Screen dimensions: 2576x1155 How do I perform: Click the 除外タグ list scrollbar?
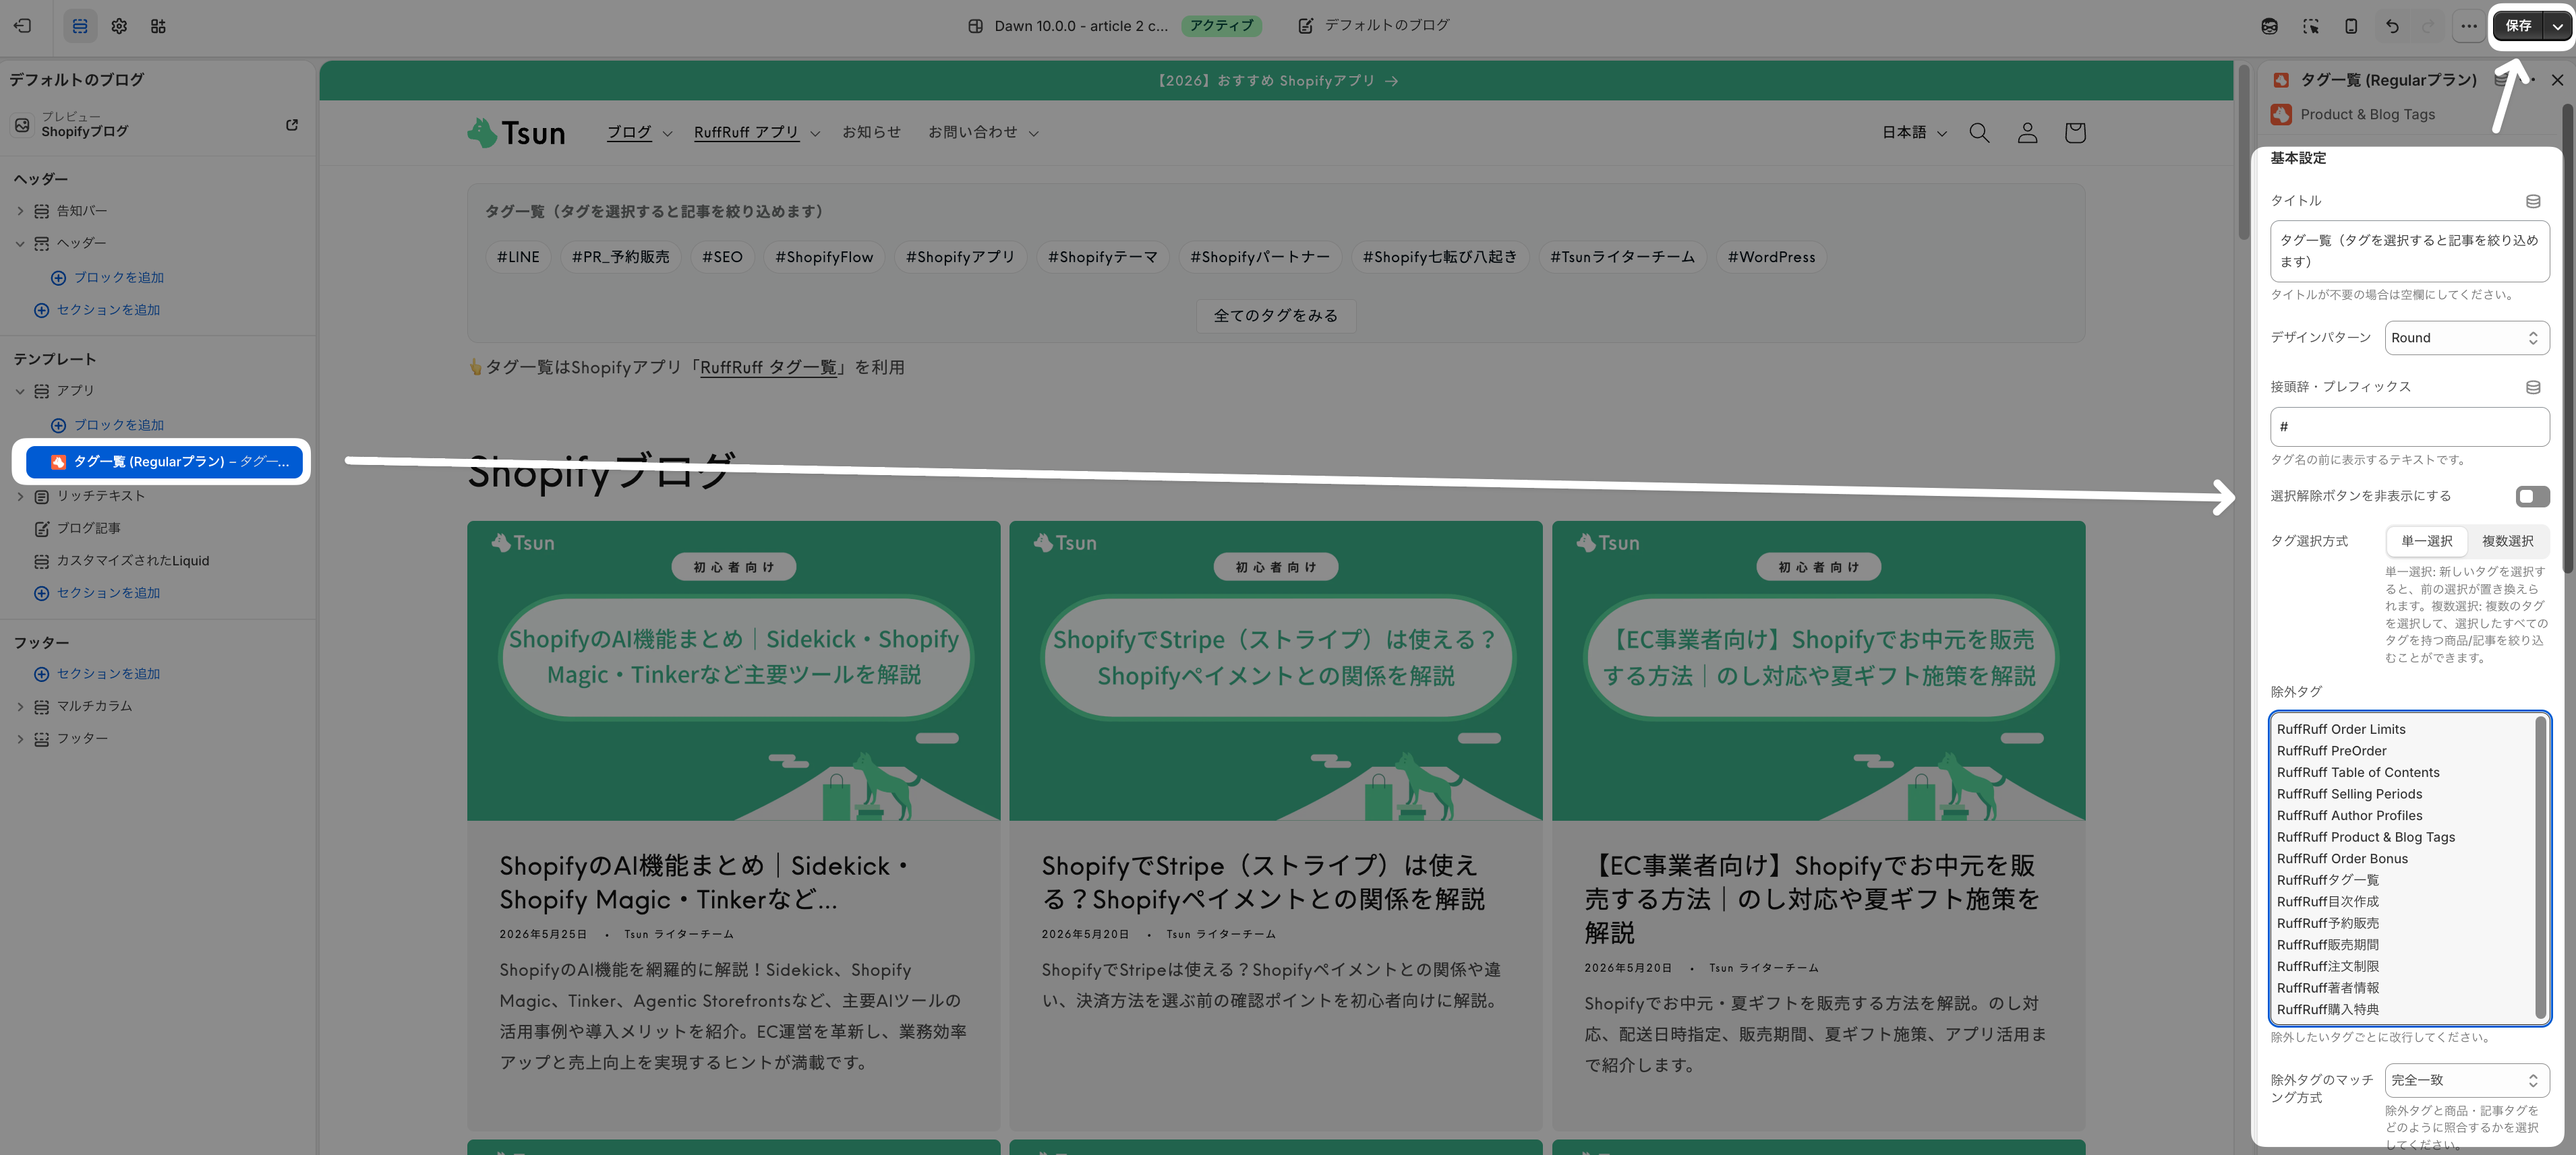[x=2540, y=867]
